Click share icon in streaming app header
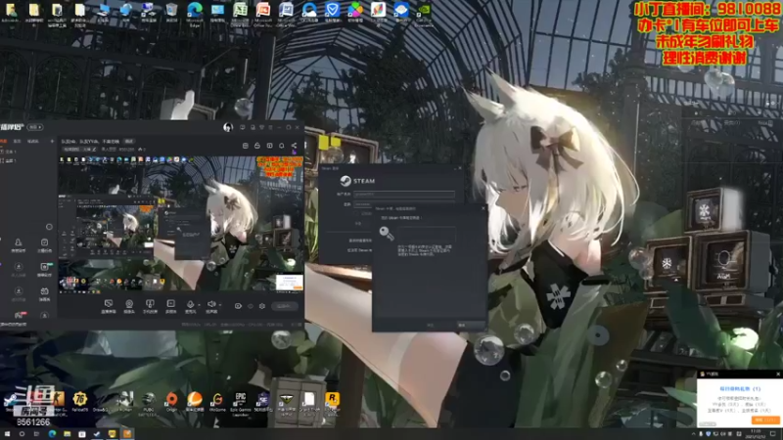This screenshot has height=440, width=783. tap(294, 146)
